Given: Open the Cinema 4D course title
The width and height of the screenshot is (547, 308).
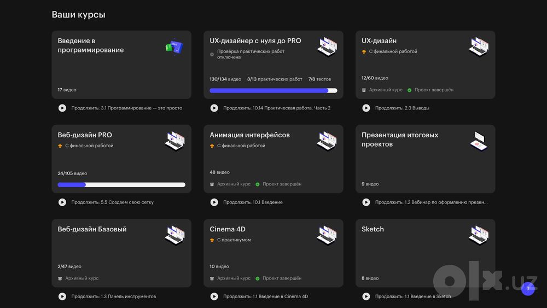Looking at the screenshot, I should click(228, 229).
